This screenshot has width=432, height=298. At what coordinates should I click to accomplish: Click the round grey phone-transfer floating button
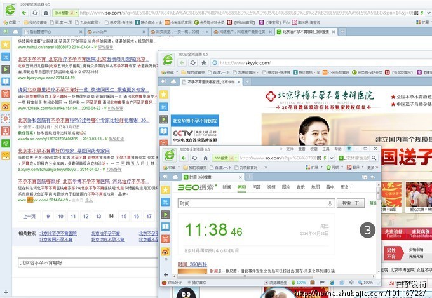[x=368, y=230]
